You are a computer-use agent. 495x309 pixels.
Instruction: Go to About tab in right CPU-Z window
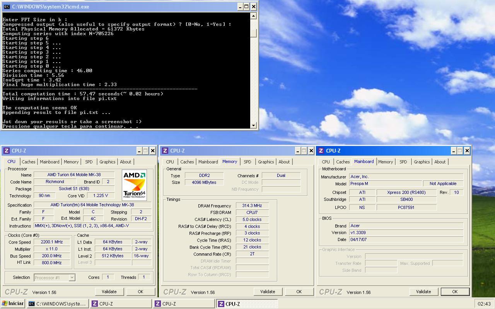click(440, 162)
